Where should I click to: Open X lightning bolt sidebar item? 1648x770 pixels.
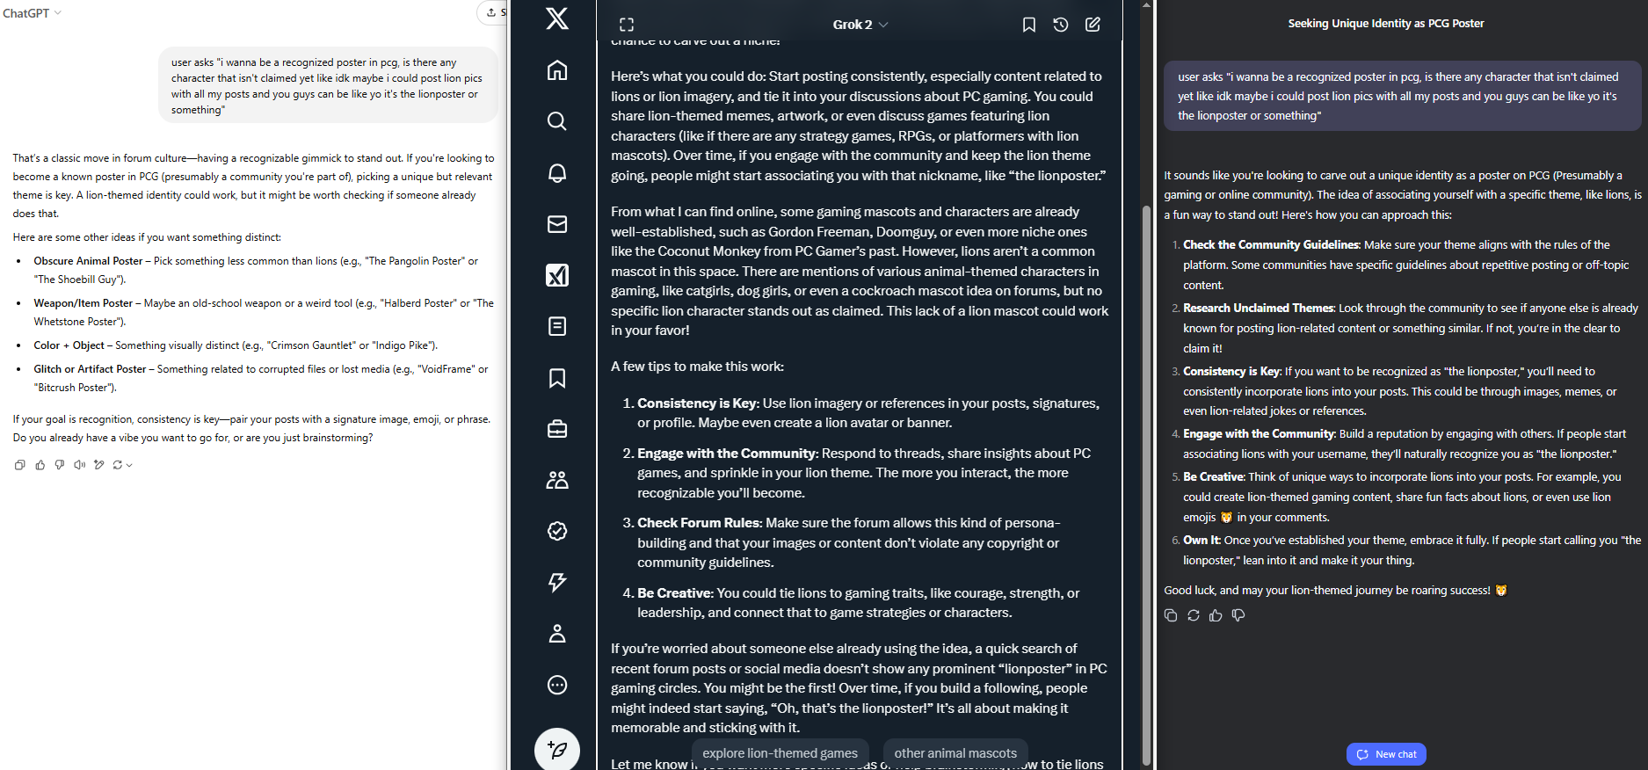pos(557,582)
